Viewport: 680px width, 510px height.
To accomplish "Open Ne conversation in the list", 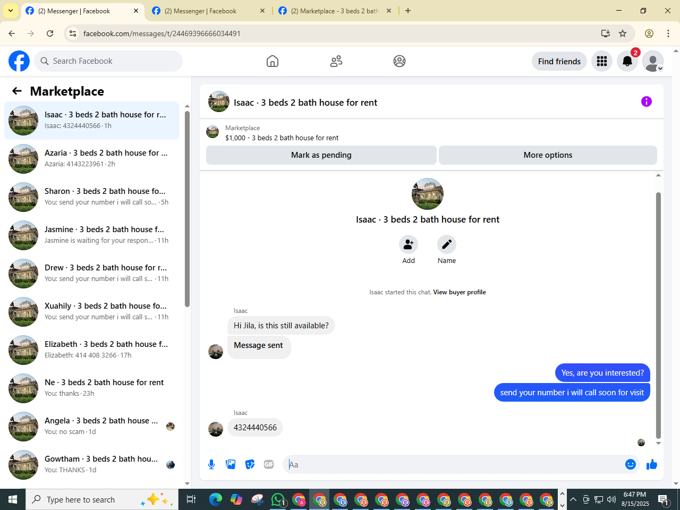I will click(x=91, y=388).
